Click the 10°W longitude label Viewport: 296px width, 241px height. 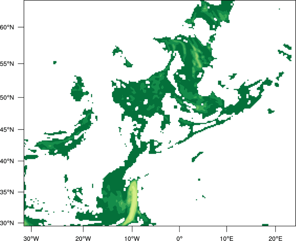(132, 238)
